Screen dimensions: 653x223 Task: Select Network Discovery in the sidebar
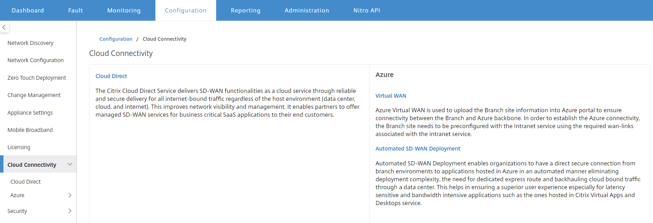[30, 43]
